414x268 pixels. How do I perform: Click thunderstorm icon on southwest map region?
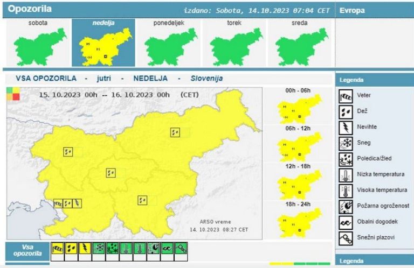(77, 203)
